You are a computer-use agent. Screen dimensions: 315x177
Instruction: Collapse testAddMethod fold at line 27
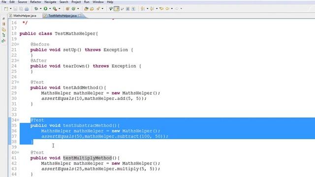click(x=18, y=82)
